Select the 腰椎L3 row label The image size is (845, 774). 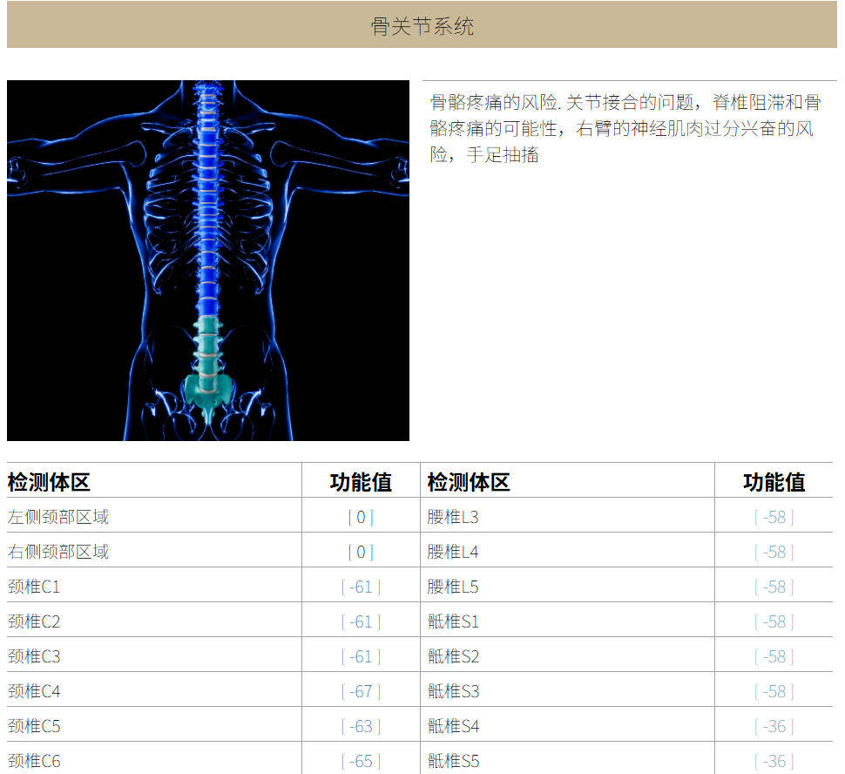click(x=453, y=517)
